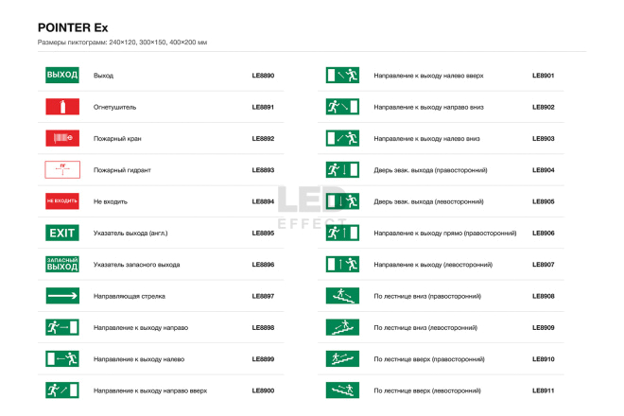This screenshot has height=416, width=624.
Task: Click the POINTER Ex heading
Action: pos(73,27)
